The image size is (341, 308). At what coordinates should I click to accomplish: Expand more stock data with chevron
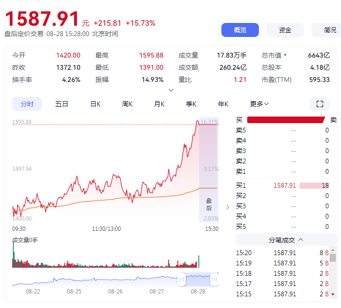click(x=171, y=90)
